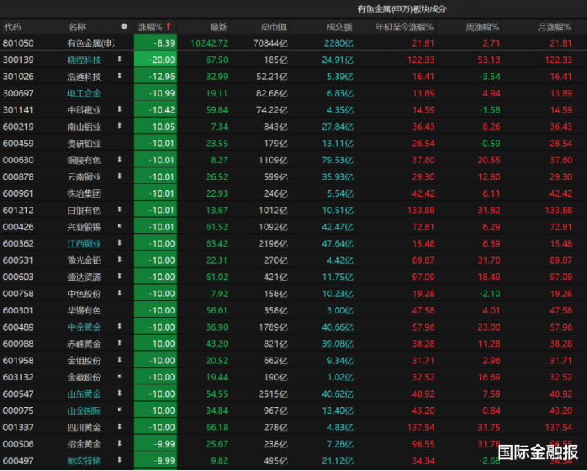Open the 中金黄金 stock link
This screenshot has width=587, height=471.
tap(84, 327)
